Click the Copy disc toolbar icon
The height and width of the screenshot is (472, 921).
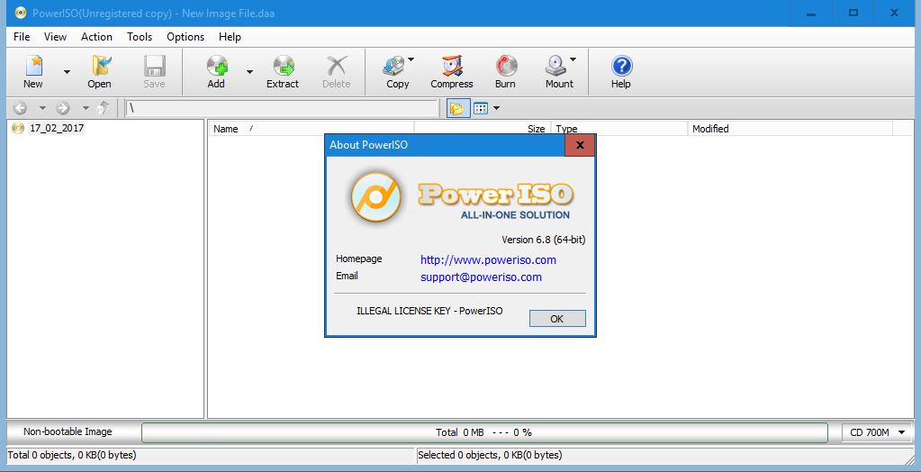(x=395, y=71)
